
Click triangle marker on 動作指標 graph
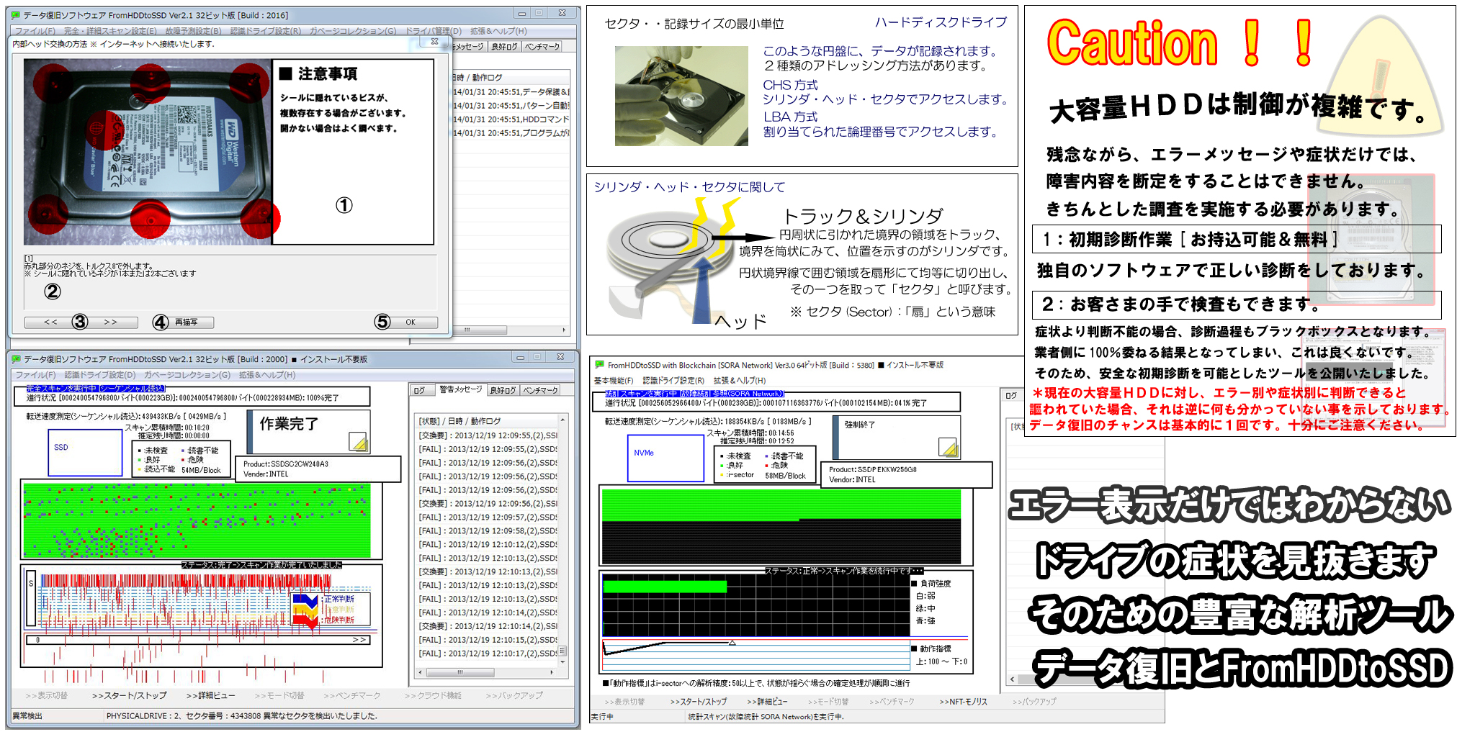[732, 643]
